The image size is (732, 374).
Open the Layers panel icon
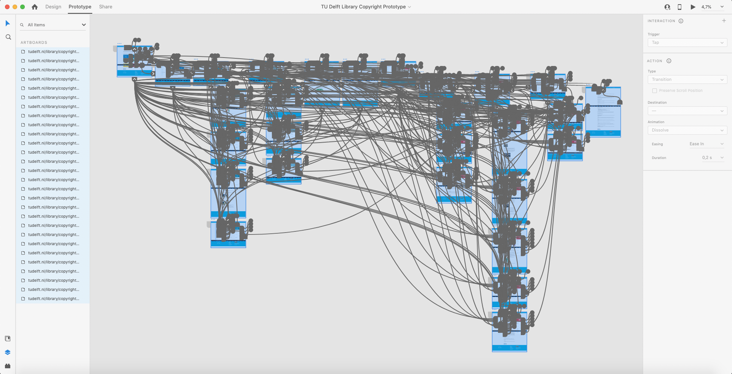[8, 352]
